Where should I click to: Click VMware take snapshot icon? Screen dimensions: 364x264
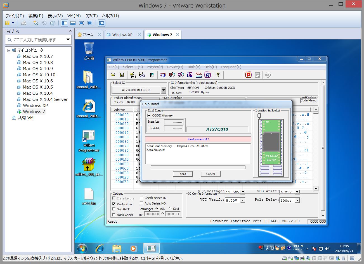pyautogui.click(x=36, y=23)
